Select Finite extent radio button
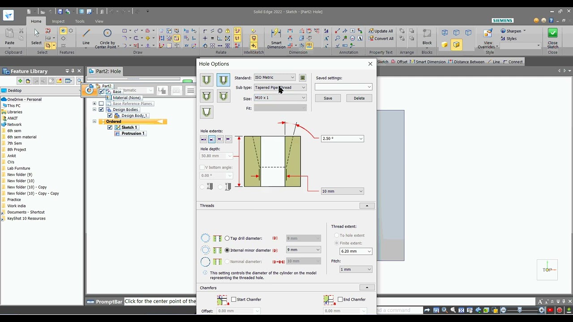573x322 pixels. 337,243
